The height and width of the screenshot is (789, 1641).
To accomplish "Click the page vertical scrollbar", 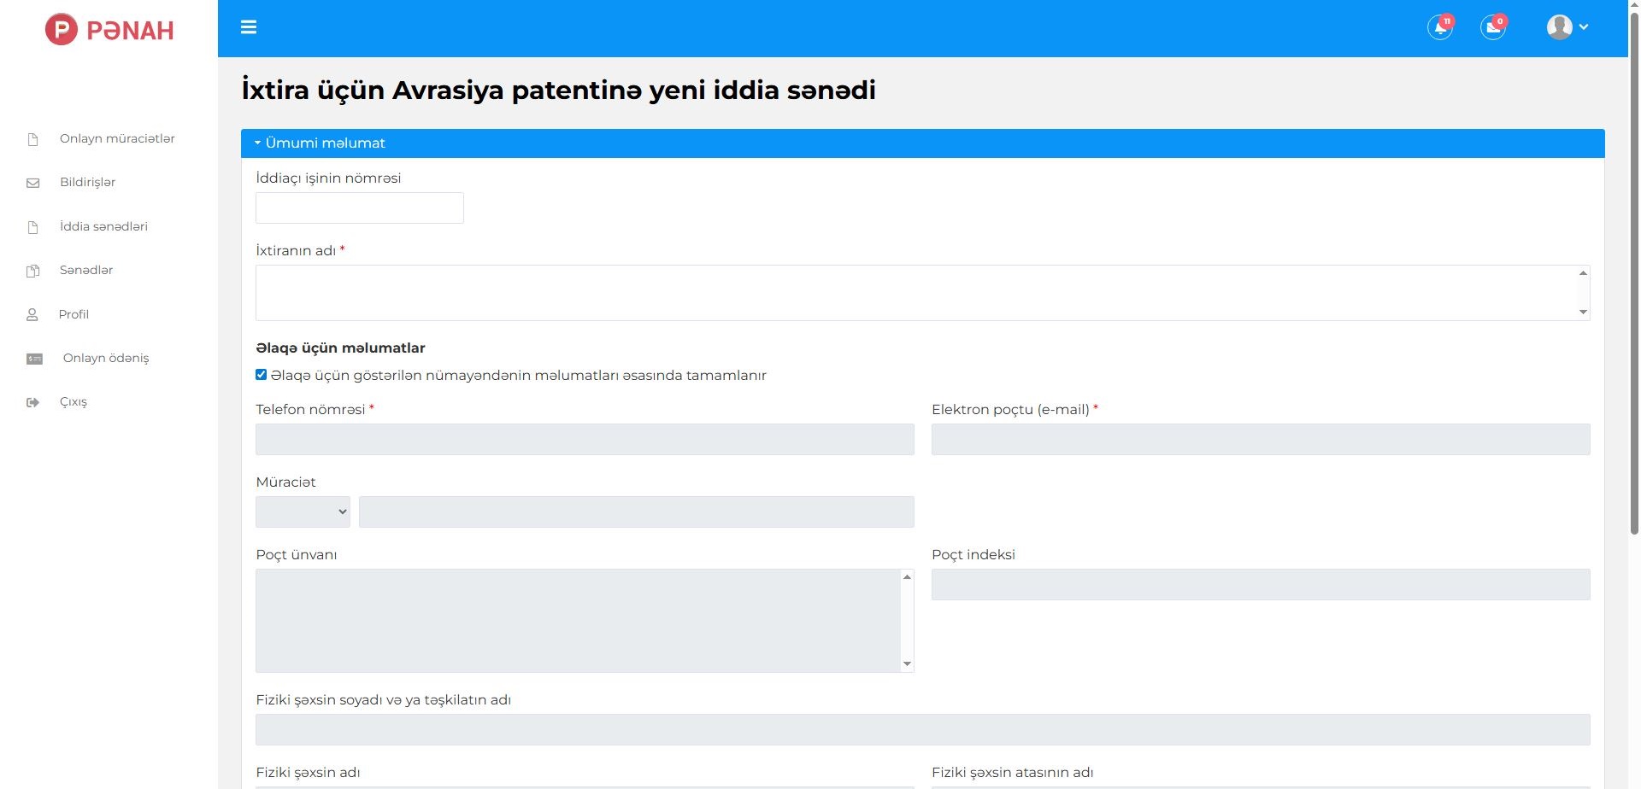I will (1634, 273).
